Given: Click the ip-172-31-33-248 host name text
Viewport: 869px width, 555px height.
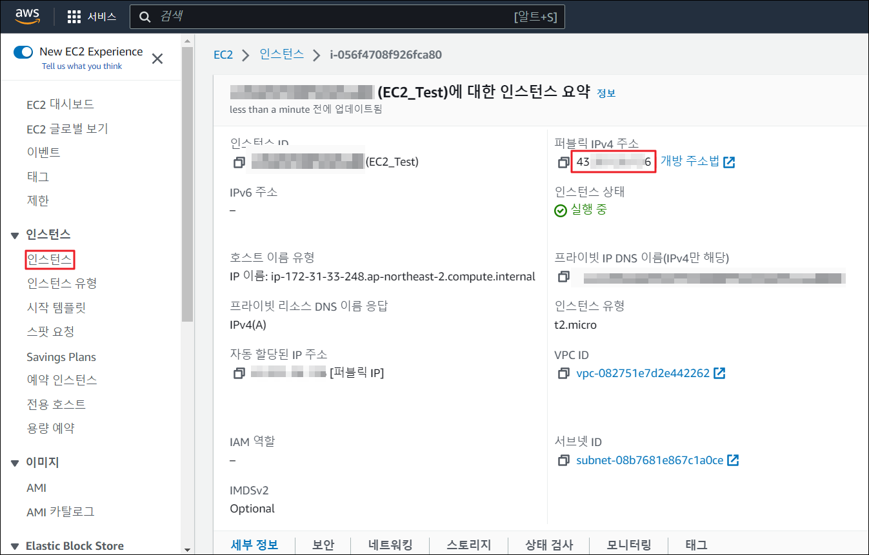Looking at the screenshot, I should (x=383, y=277).
